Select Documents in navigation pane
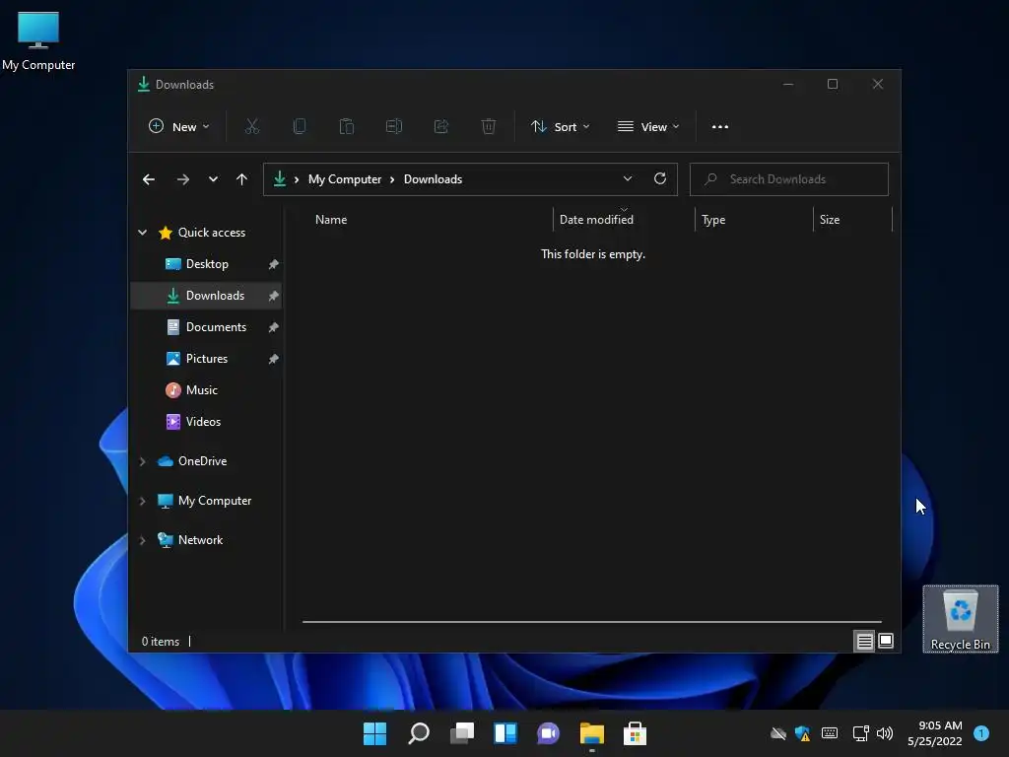This screenshot has width=1009, height=757. point(207,327)
